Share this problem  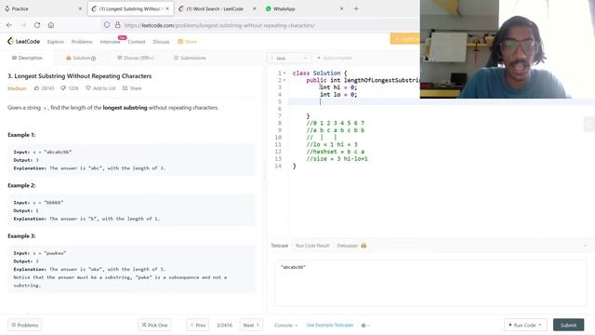tap(132, 88)
